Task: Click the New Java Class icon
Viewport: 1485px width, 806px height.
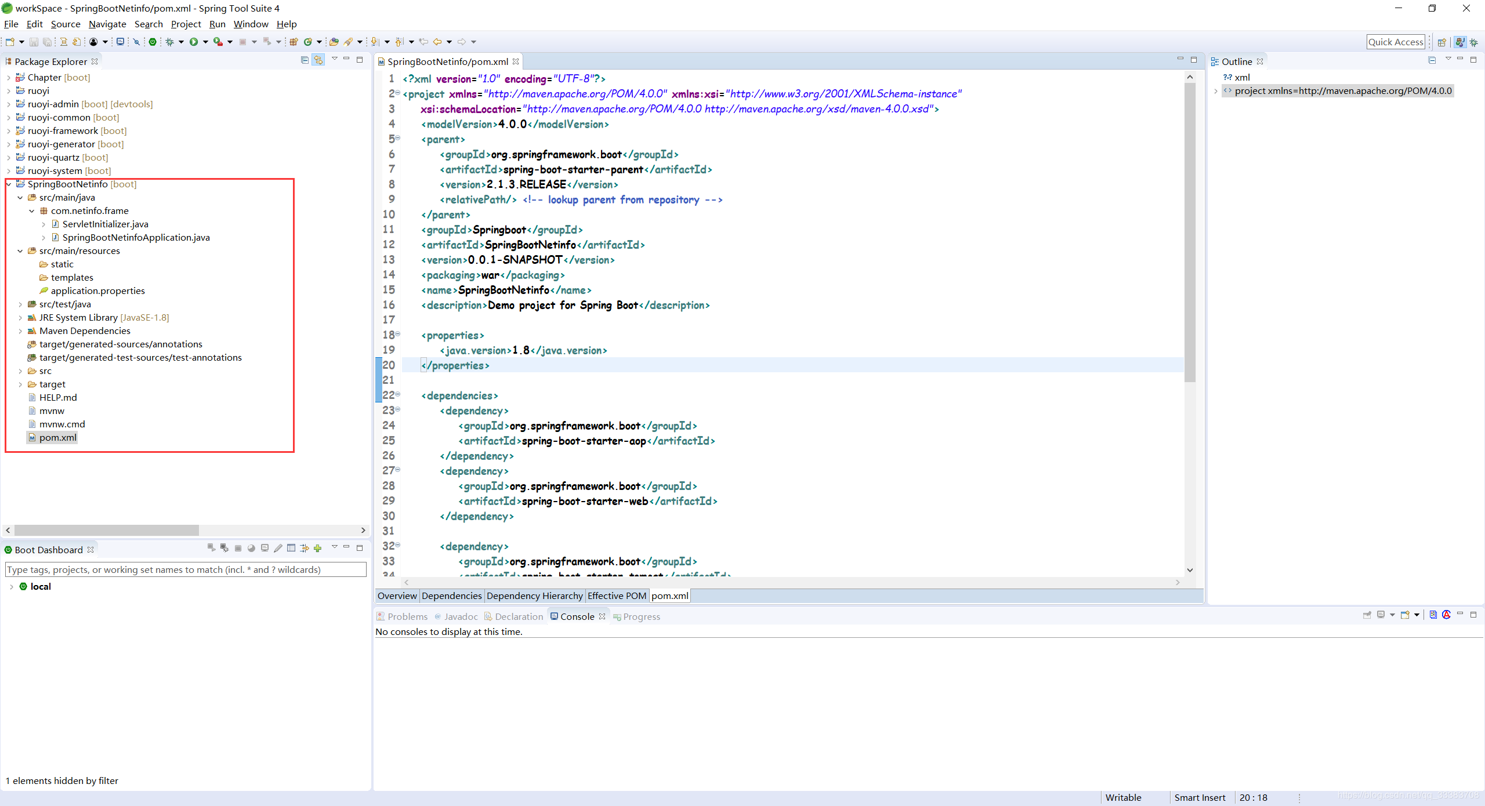Action: 308,42
